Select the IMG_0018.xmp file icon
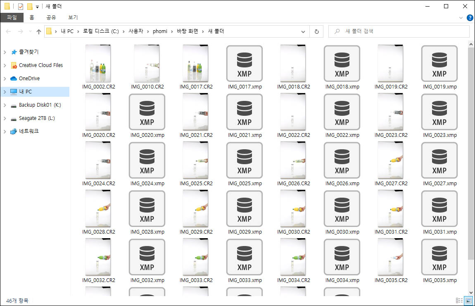The image size is (475, 306). (342, 63)
